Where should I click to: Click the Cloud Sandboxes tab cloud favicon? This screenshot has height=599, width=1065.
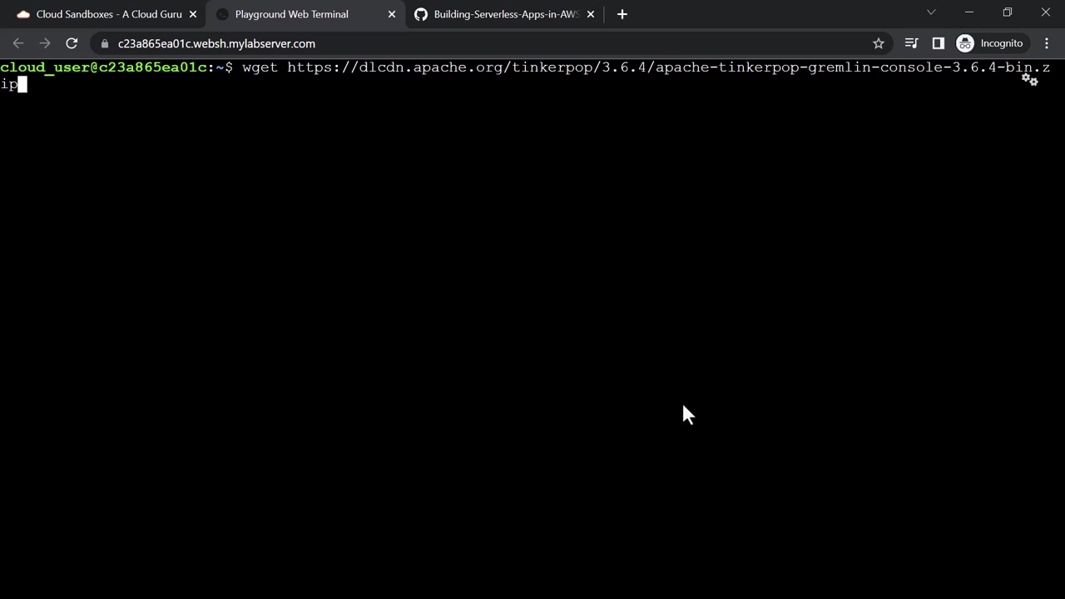pos(23,14)
